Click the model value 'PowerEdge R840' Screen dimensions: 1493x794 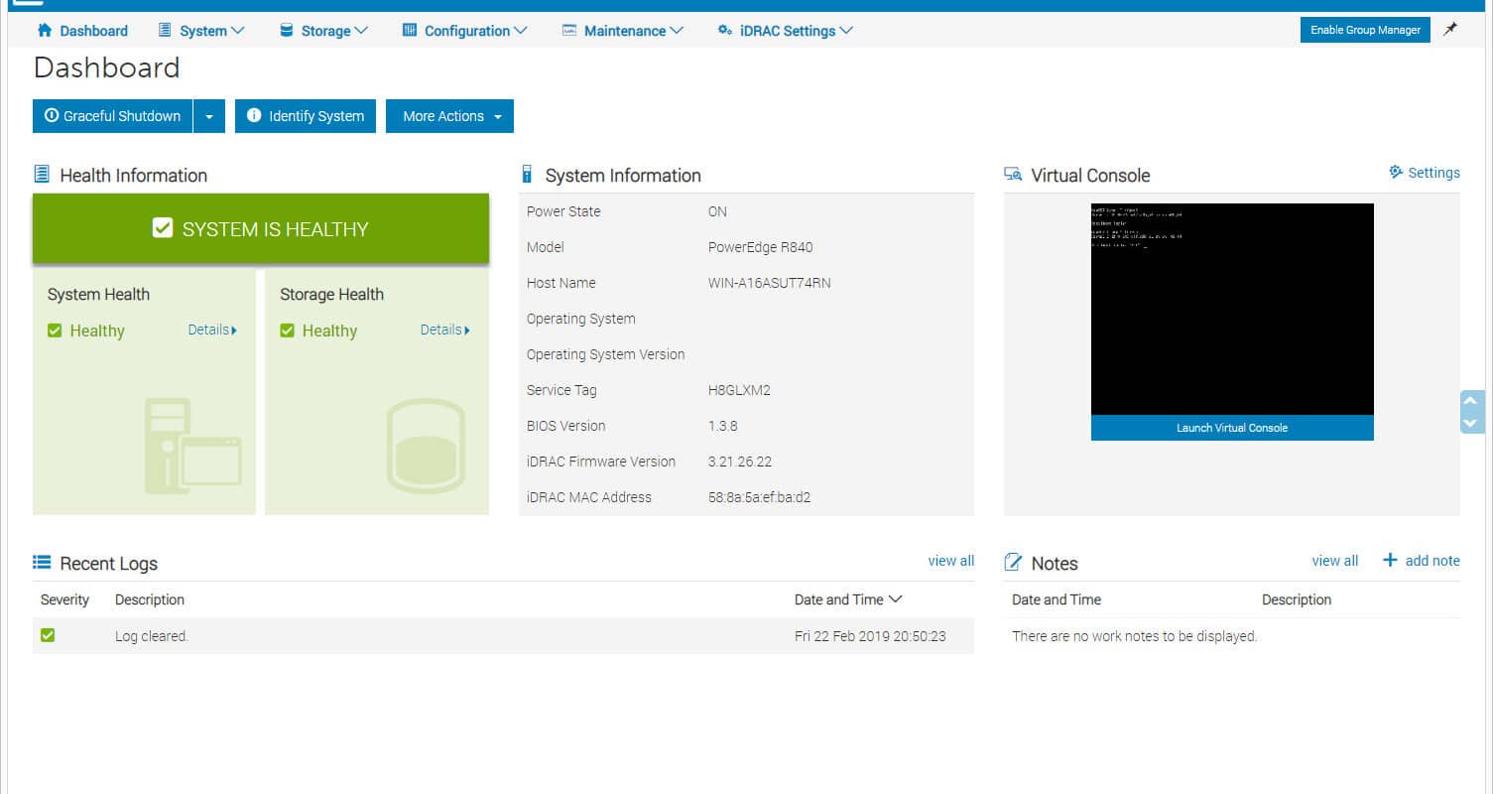pyautogui.click(x=760, y=247)
